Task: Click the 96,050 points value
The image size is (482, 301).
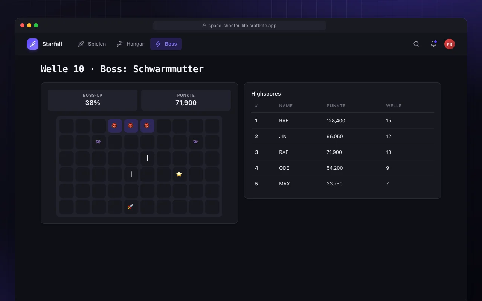Action: click(335, 137)
